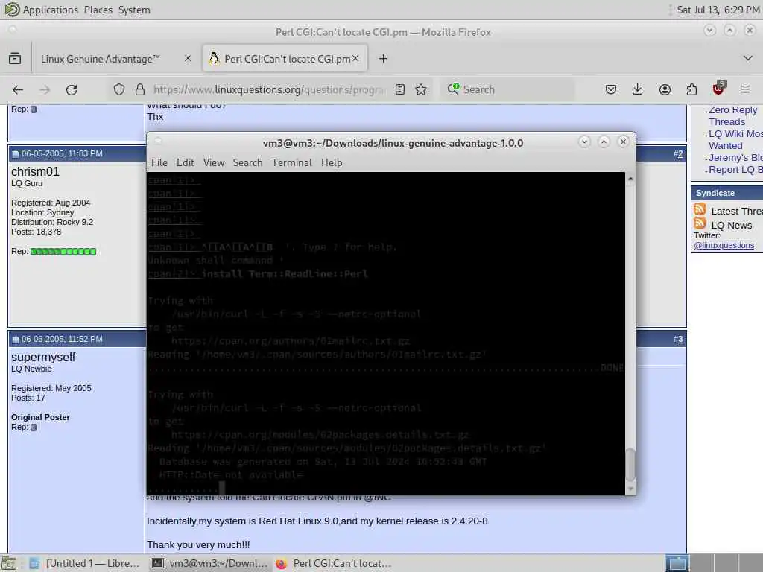This screenshot has height=572, width=763.
Task: Open the Firefox account icon
Action: [x=665, y=89]
